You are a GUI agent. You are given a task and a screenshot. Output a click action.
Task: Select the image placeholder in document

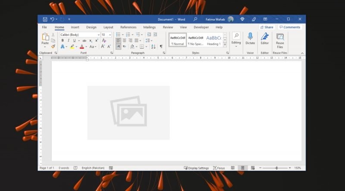(x=129, y=112)
